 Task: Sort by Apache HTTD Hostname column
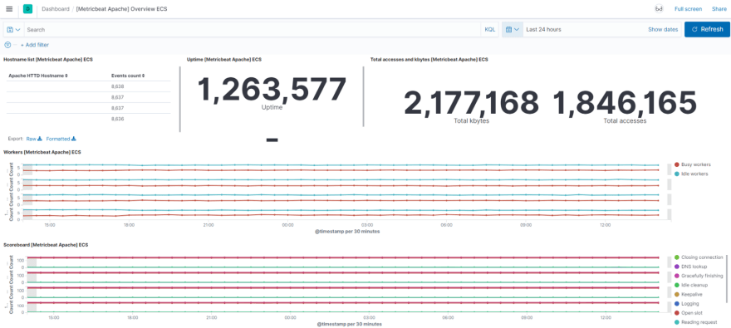38,75
